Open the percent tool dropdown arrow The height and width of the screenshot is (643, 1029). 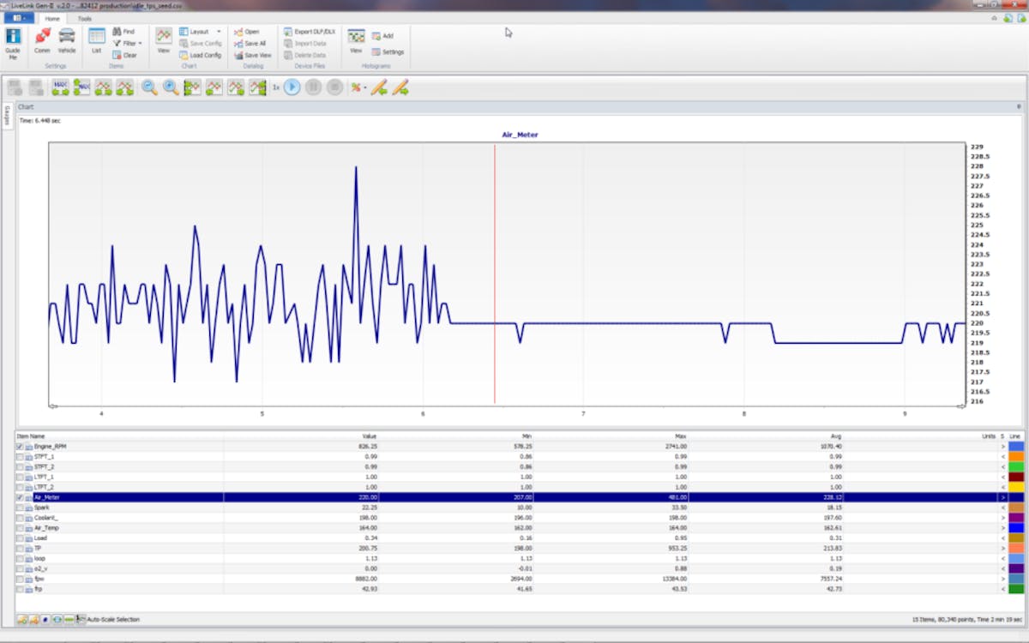pos(365,87)
